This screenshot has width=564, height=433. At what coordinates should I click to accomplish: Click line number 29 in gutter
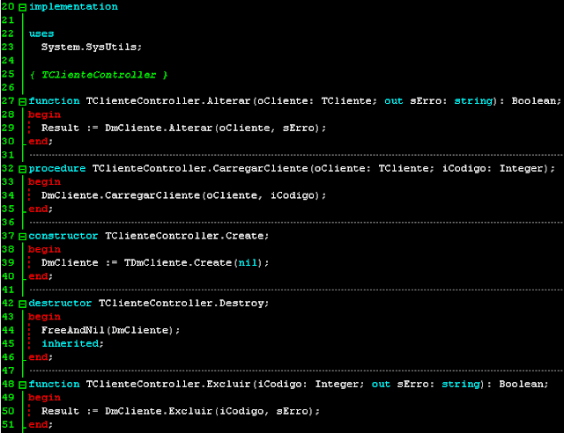[8, 128]
